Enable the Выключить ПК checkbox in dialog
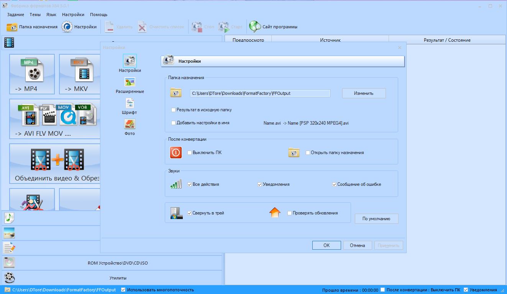 [x=190, y=153]
